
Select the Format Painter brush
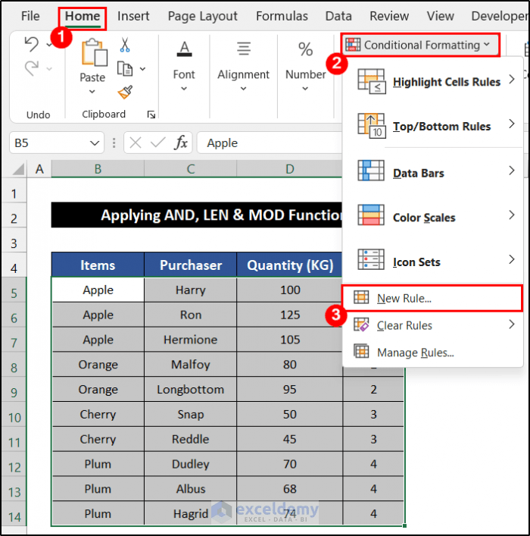pyautogui.click(x=125, y=92)
